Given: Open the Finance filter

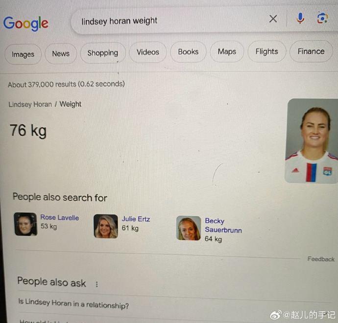Looking at the screenshot, I should point(311,51).
